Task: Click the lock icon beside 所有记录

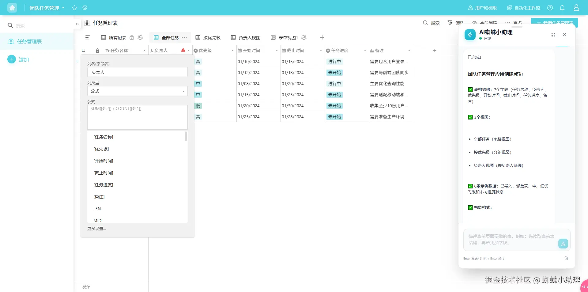Action: coord(132,37)
